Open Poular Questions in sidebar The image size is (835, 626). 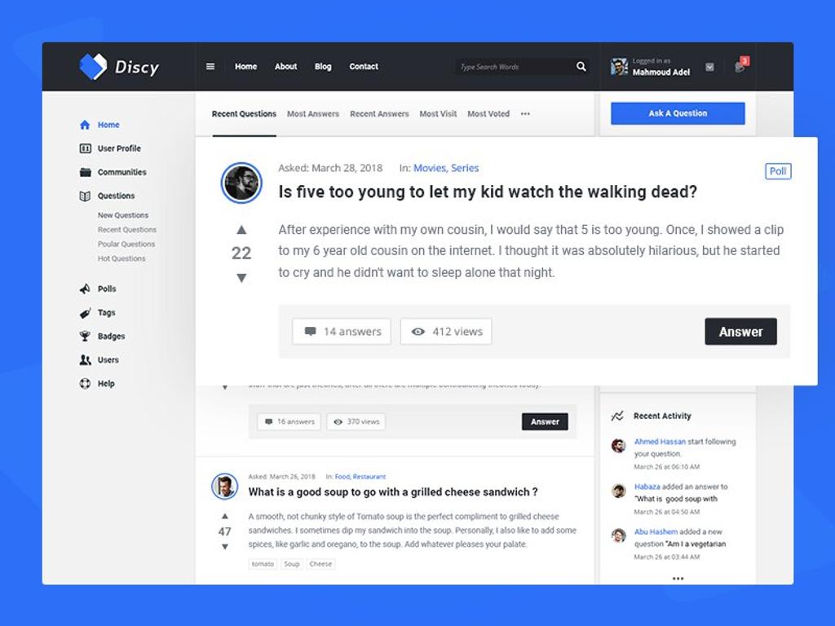[126, 244]
